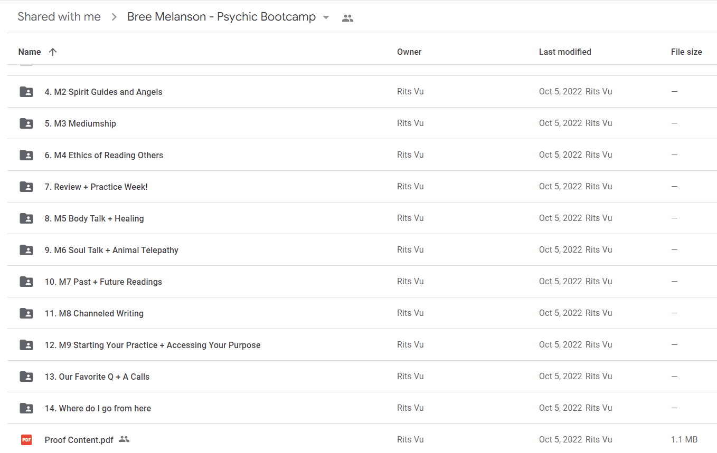The image size is (717, 453).
Task: Click the breadcrumb chevron after Shared with me
Action: (114, 17)
